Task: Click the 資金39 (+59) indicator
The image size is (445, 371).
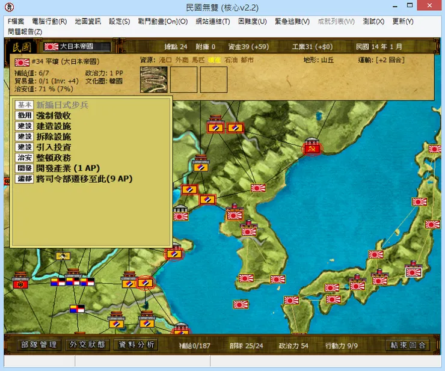Action: pyautogui.click(x=248, y=46)
